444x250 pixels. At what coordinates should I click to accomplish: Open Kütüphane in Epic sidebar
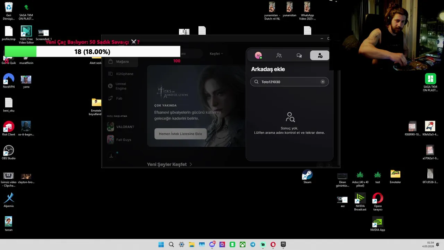120,74
